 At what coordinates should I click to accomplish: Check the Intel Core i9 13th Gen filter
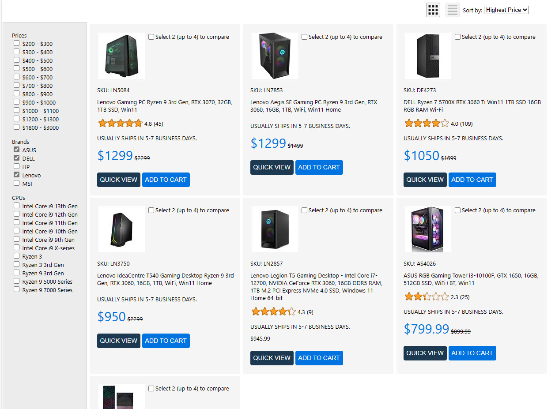pyautogui.click(x=17, y=206)
